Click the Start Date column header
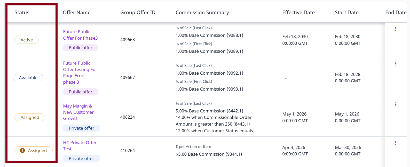Image resolution: width=410 pixels, height=167 pixels. pos(347,12)
